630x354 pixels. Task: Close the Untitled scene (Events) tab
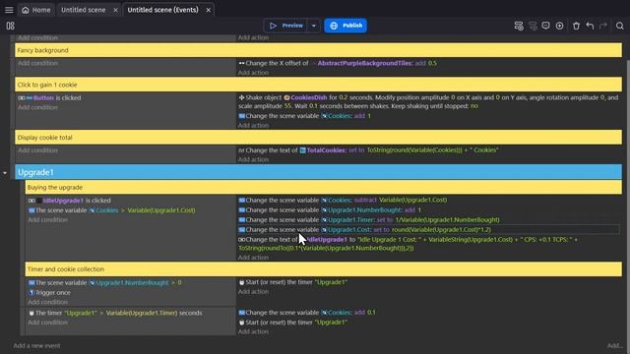[208, 10]
